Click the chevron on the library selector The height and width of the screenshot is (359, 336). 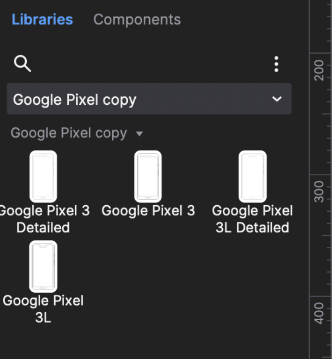click(x=277, y=99)
